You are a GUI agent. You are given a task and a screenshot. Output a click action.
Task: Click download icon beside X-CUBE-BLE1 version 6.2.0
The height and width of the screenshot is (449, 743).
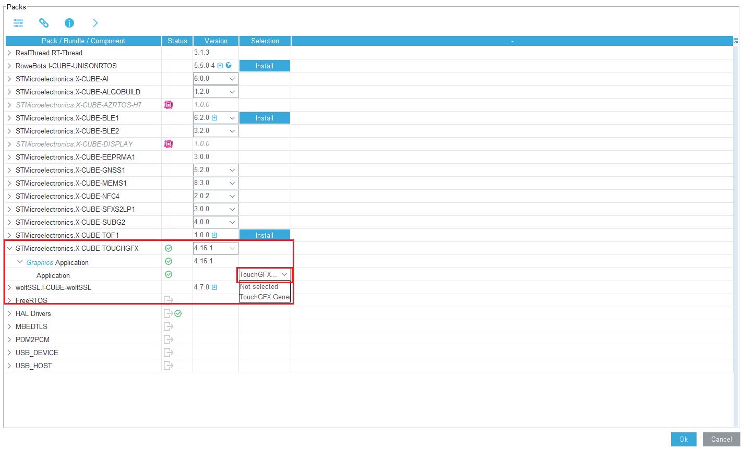point(214,118)
